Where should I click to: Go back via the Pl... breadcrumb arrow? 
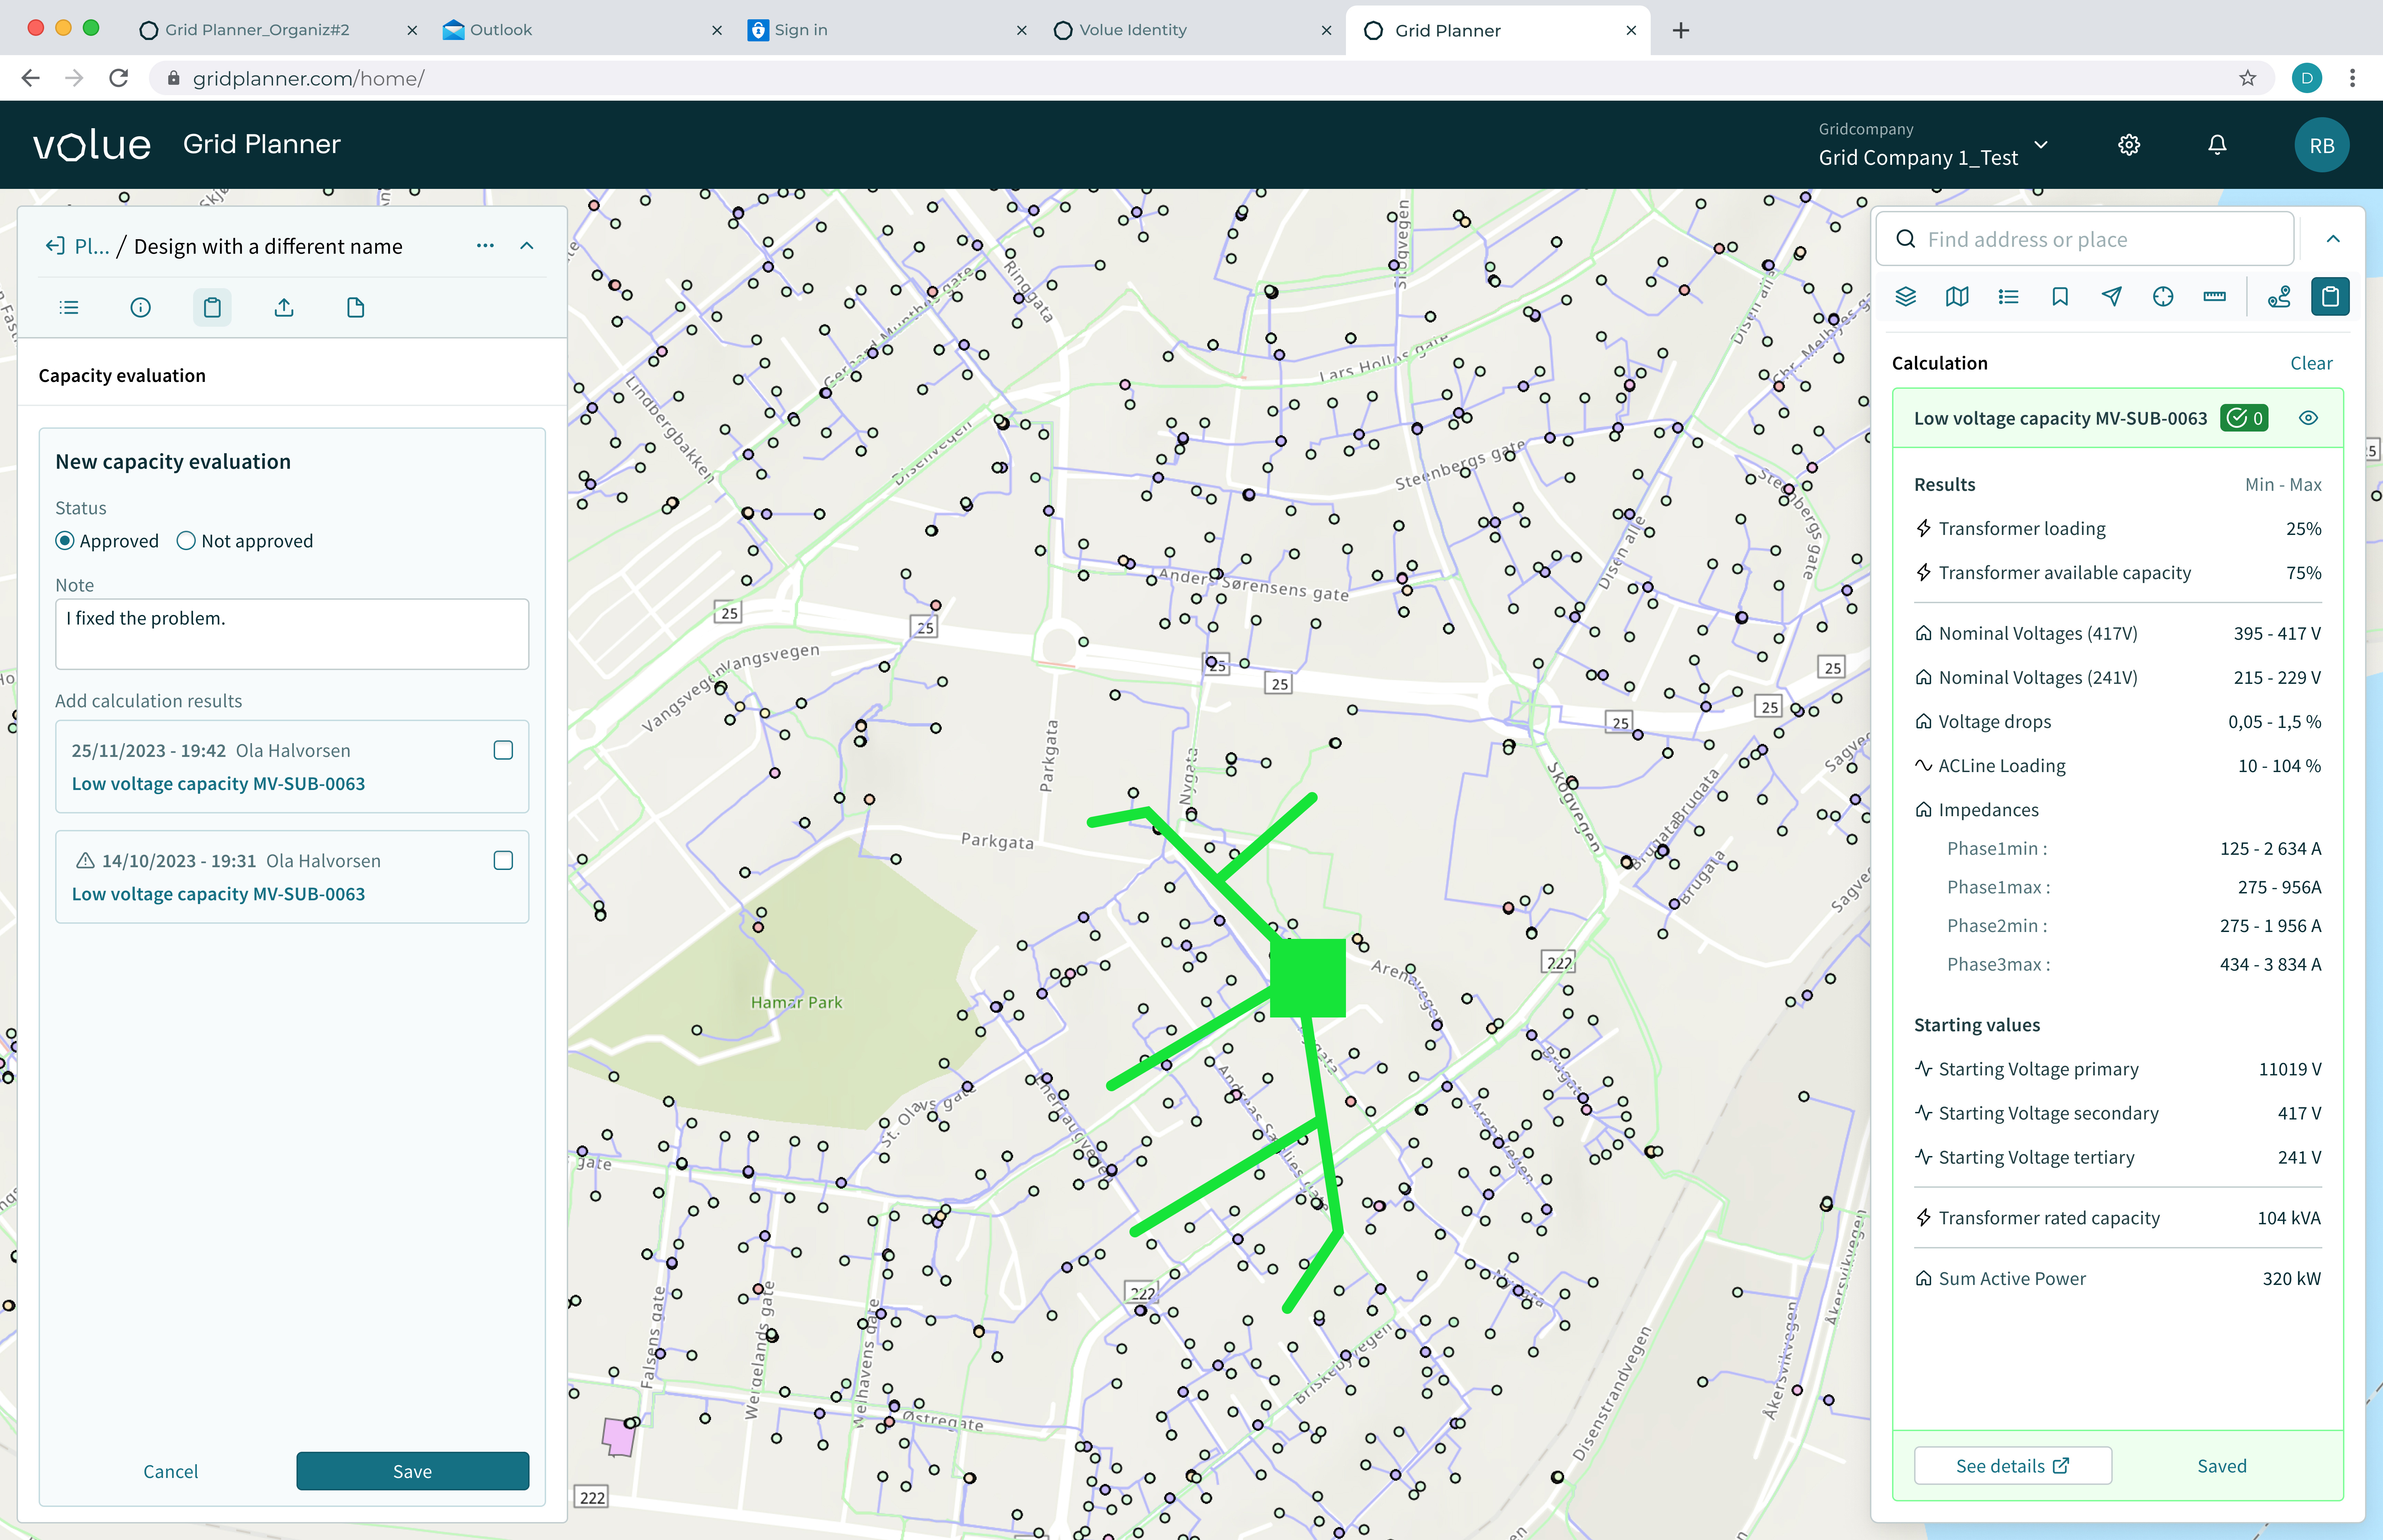(55, 246)
